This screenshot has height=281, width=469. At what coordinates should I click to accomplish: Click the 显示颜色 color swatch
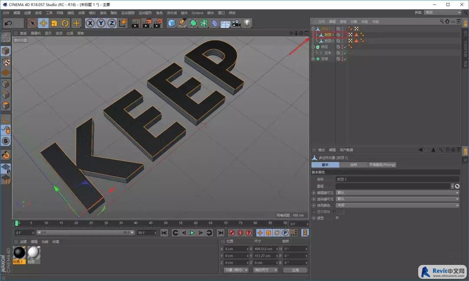(340, 212)
